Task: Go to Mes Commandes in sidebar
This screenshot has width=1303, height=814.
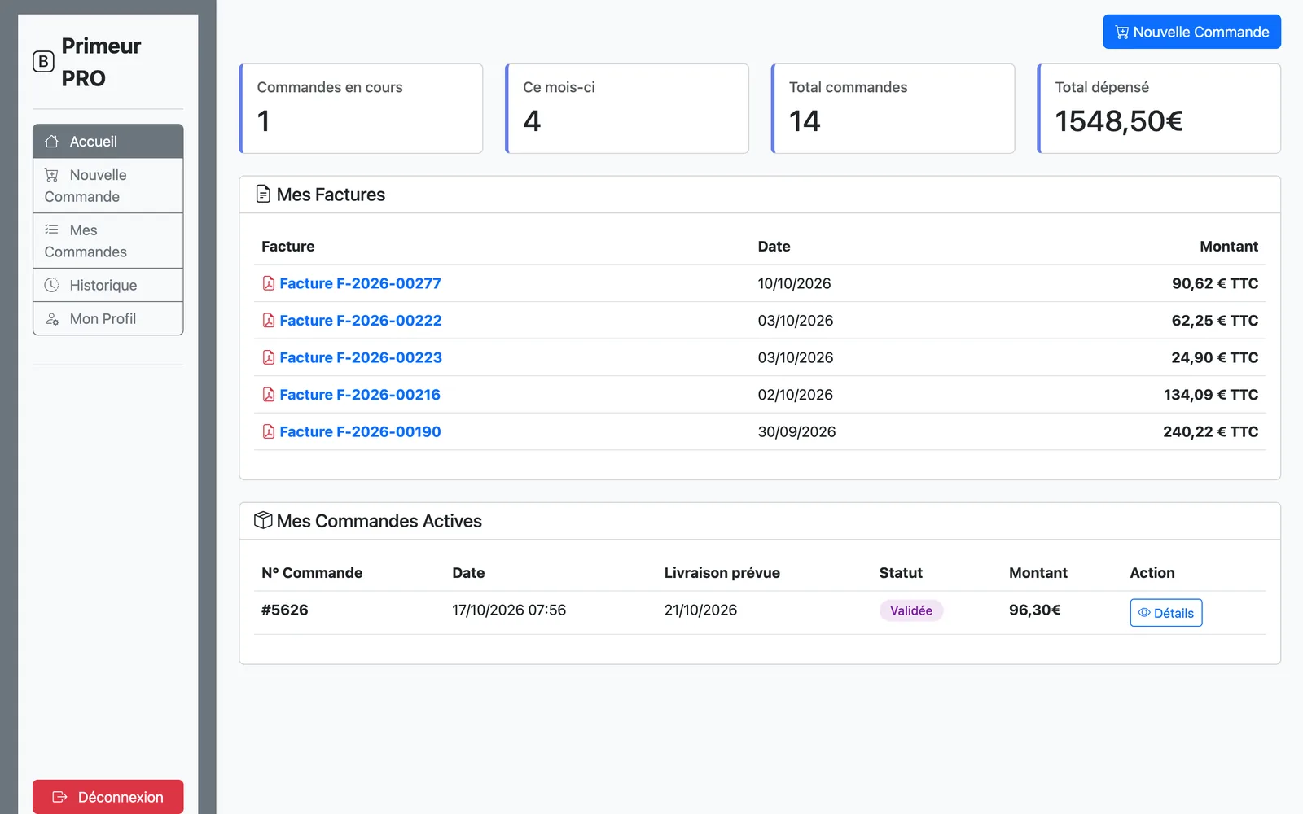Action: tap(108, 241)
